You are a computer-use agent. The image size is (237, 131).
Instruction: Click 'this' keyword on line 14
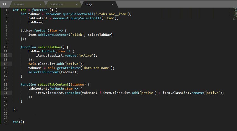(32, 64)
